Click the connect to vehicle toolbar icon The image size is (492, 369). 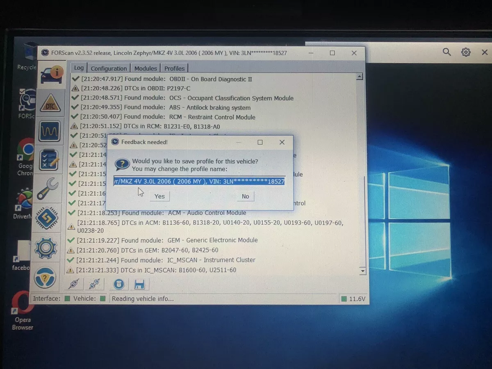point(74,284)
